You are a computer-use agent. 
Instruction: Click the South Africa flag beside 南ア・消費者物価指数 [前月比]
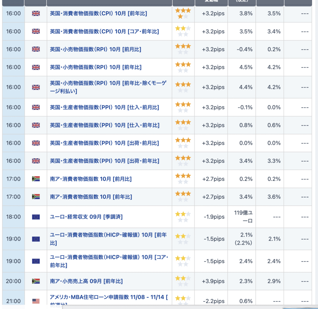pyautogui.click(x=36, y=179)
